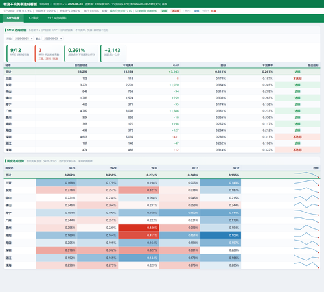Click the total value 18,296
Image resolution: width=324 pixels, height=292 pixels.
(82, 71)
